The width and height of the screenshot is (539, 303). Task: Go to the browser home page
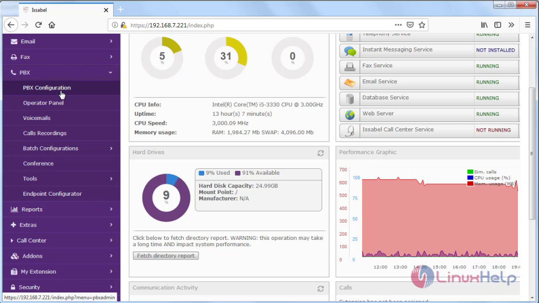[52, 25]
